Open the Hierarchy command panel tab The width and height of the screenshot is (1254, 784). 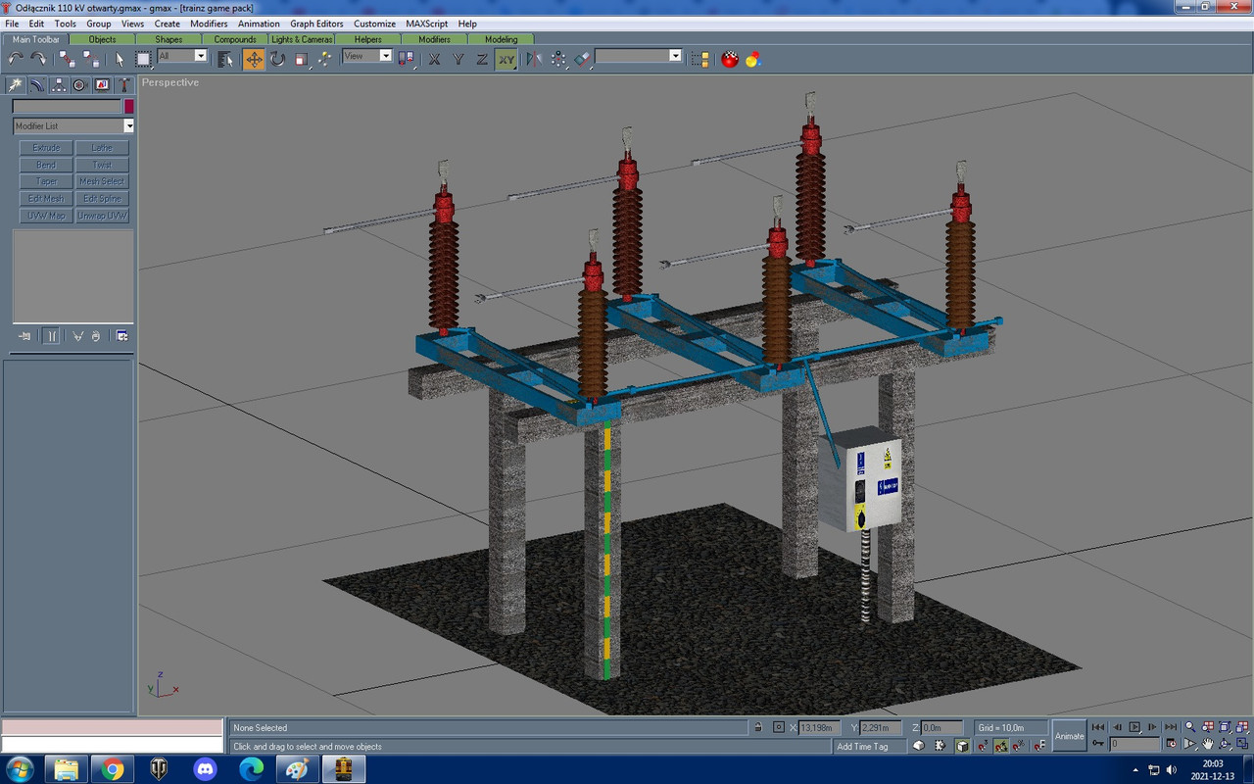58,85
